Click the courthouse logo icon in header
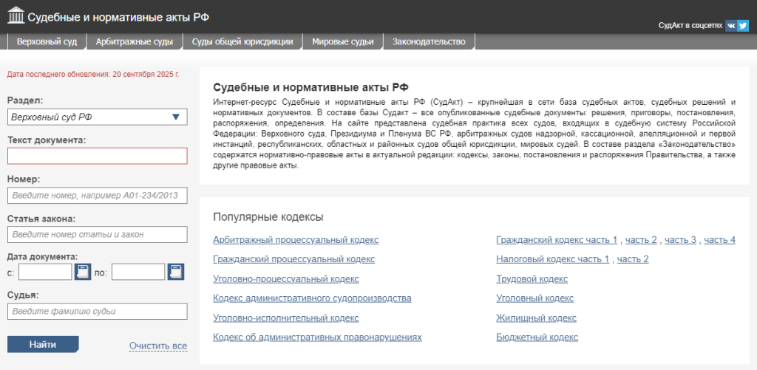The height and width of the screenshot is (370, 757). coord(16,16)
